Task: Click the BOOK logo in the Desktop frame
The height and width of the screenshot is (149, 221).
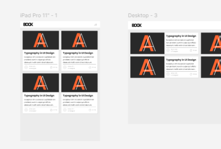Action: coord(137,25)
